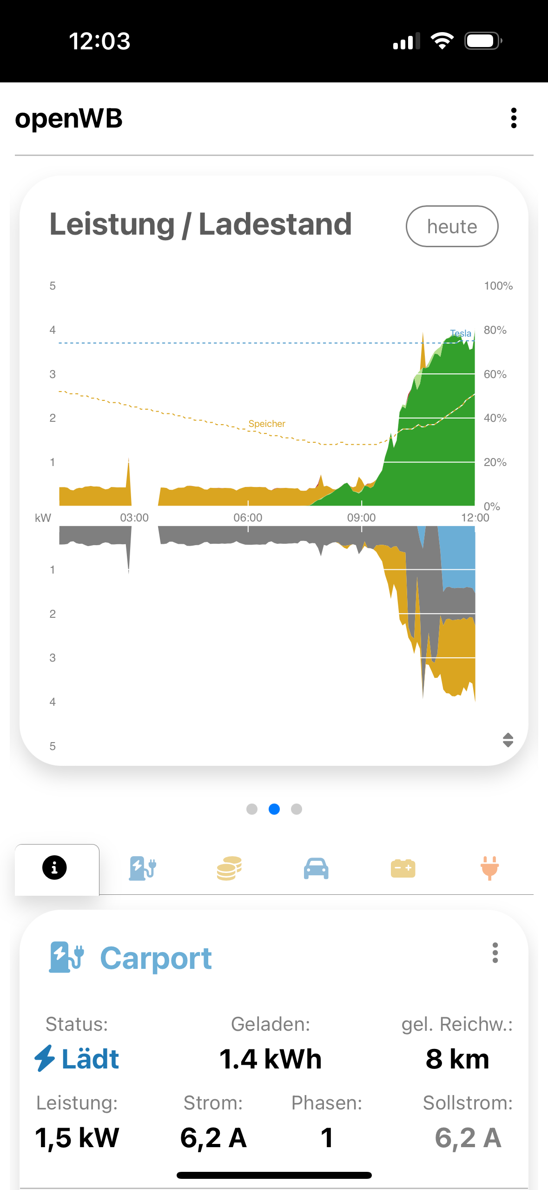The width and height of the screenshot is (548, 1190).
Task: Tap the Carport charge point title
Action: pyautogui.click(x=156, y=959)
